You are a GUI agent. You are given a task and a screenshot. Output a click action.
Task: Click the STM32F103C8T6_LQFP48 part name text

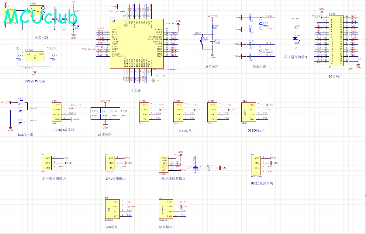pos(165,70)
